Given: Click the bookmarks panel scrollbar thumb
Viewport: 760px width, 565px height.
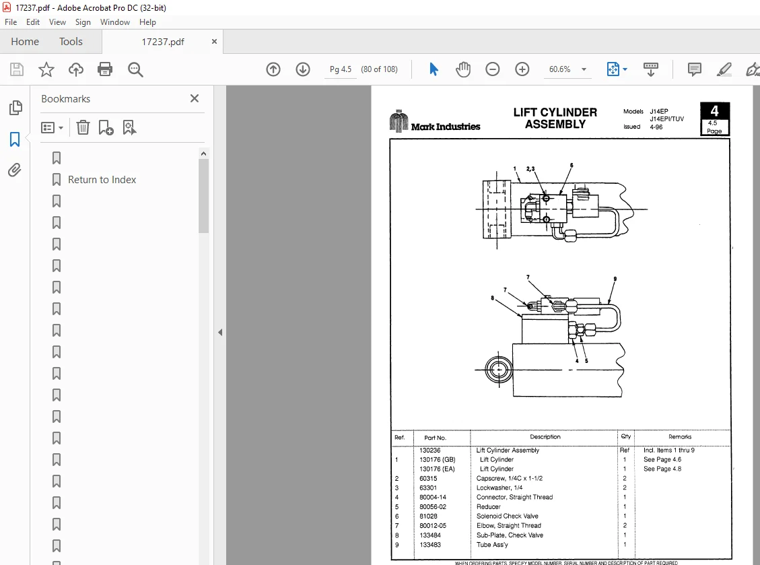Looking at the screenshot, I should (203, 196).
